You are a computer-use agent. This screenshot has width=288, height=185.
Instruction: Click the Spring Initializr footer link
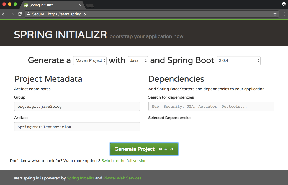click(80, 178)
